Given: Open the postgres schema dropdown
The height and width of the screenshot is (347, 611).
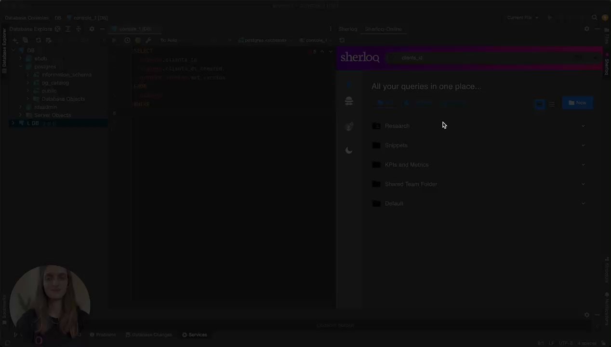Looking at the screenshot, I should [x=266, y=40].
